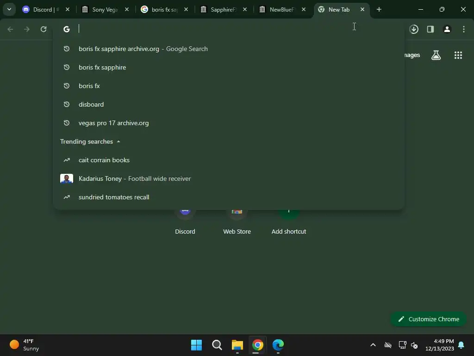Open Windows taskbar Search
Image resolution: width=474 pixels, height=356 pixels.
pos(217,345)
